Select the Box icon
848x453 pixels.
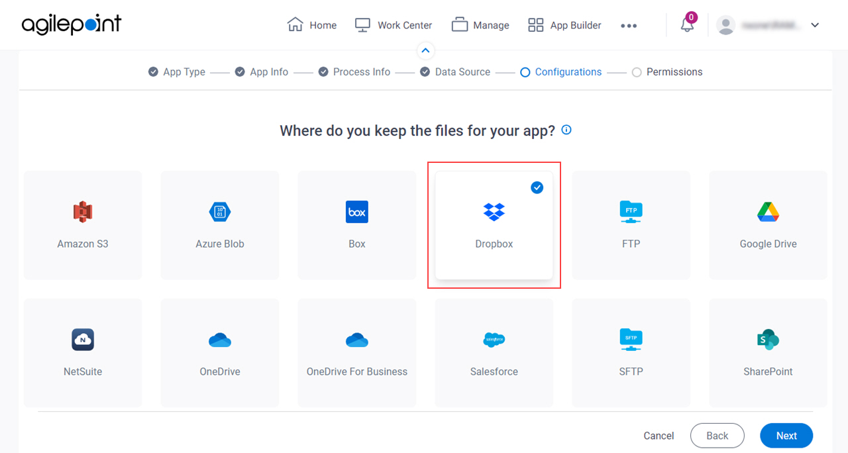pos(357,212)
